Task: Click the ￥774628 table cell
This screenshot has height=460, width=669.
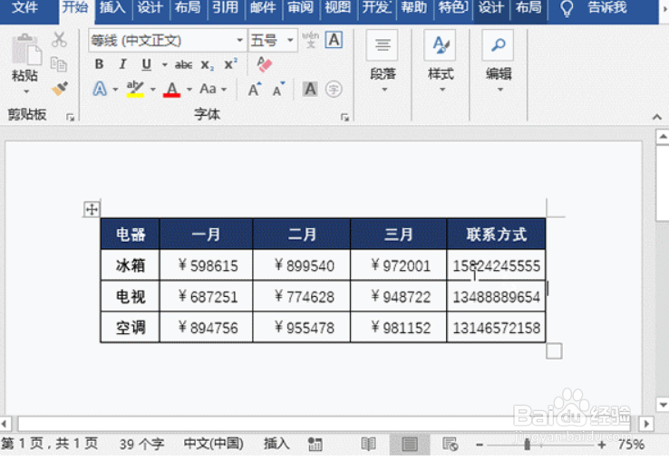Action: [302, 296]
